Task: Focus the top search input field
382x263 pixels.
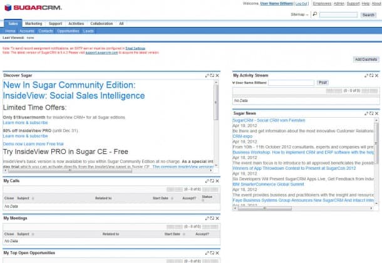Action: [x=338, y=15]
